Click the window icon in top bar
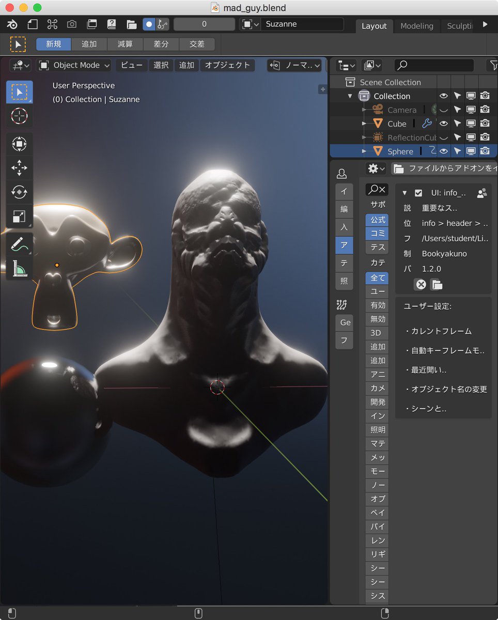The height and width of the screenshot is (620, 498). pos(92,24)
